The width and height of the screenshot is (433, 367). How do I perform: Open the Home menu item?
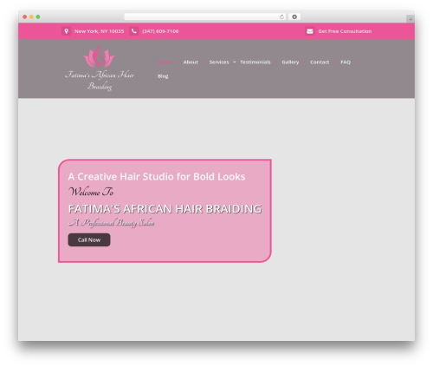click(165, 62)
